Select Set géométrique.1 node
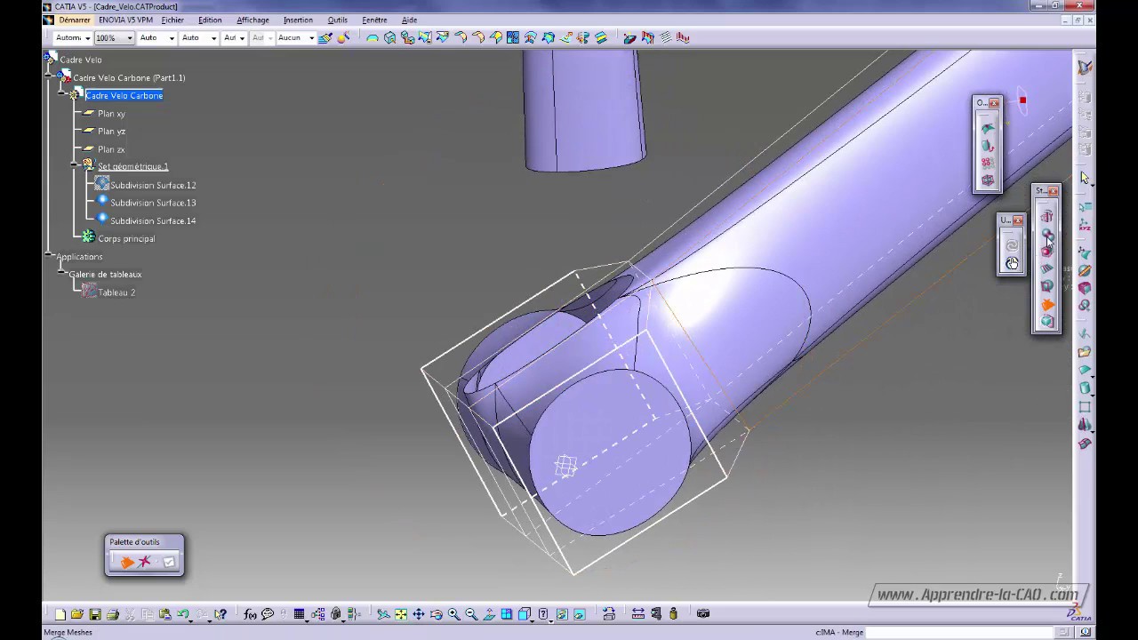 [132, 166]
